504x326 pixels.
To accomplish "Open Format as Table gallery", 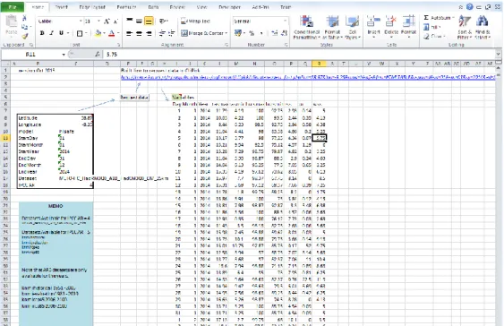I will click(332, 28).
